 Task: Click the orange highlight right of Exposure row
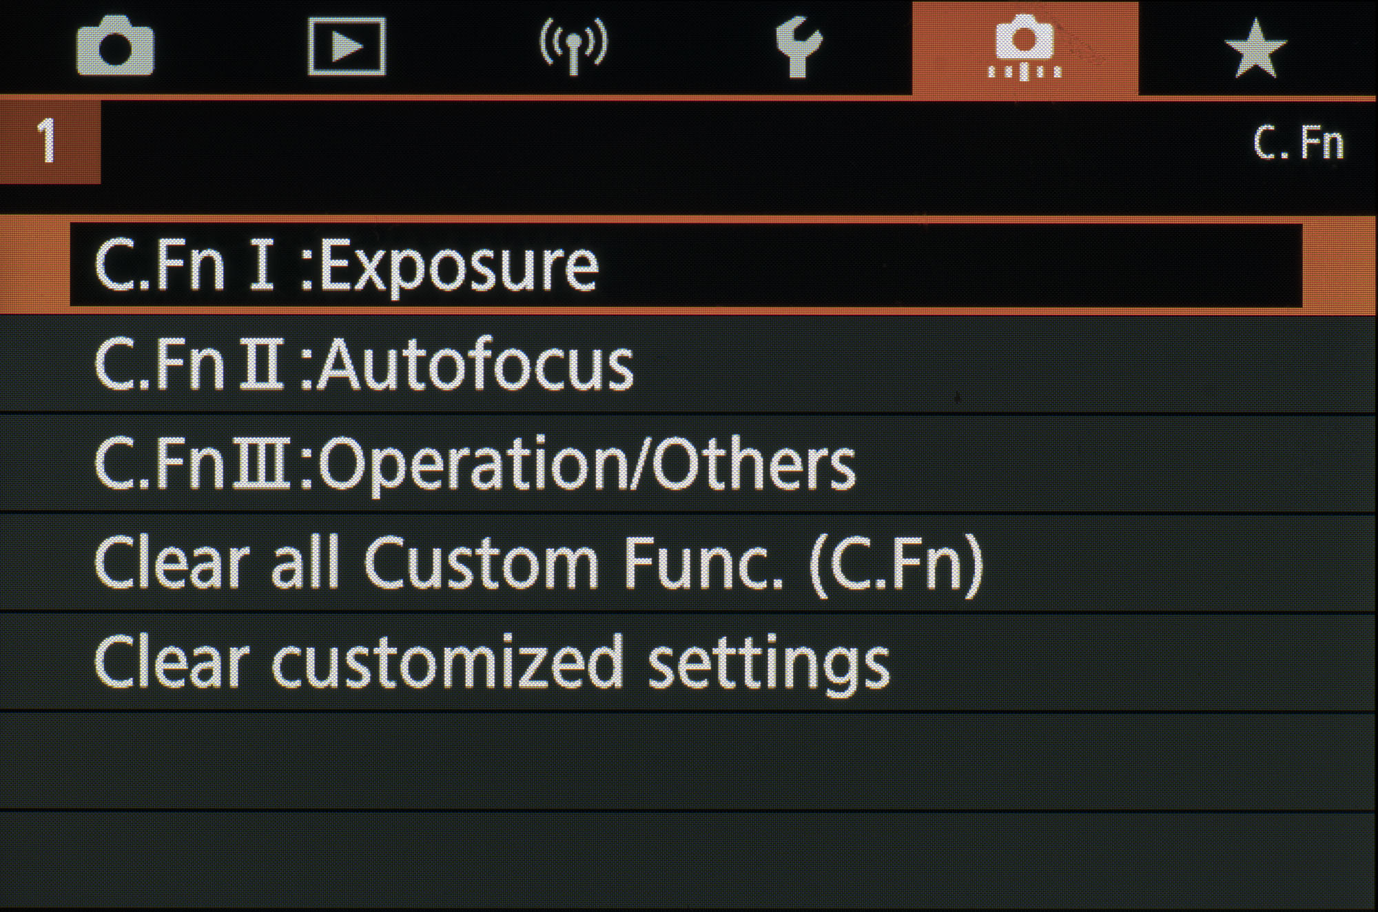[x=1339, y=266]
